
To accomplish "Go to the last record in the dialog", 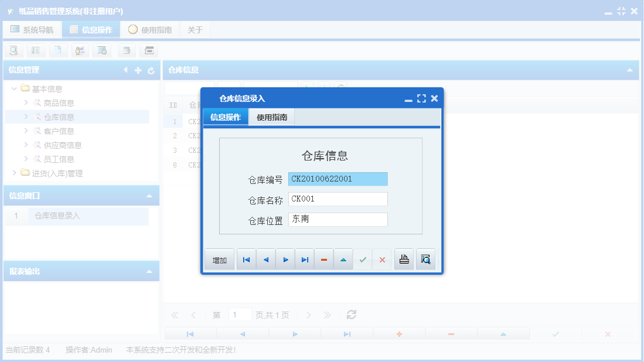I will click(304, 259).
